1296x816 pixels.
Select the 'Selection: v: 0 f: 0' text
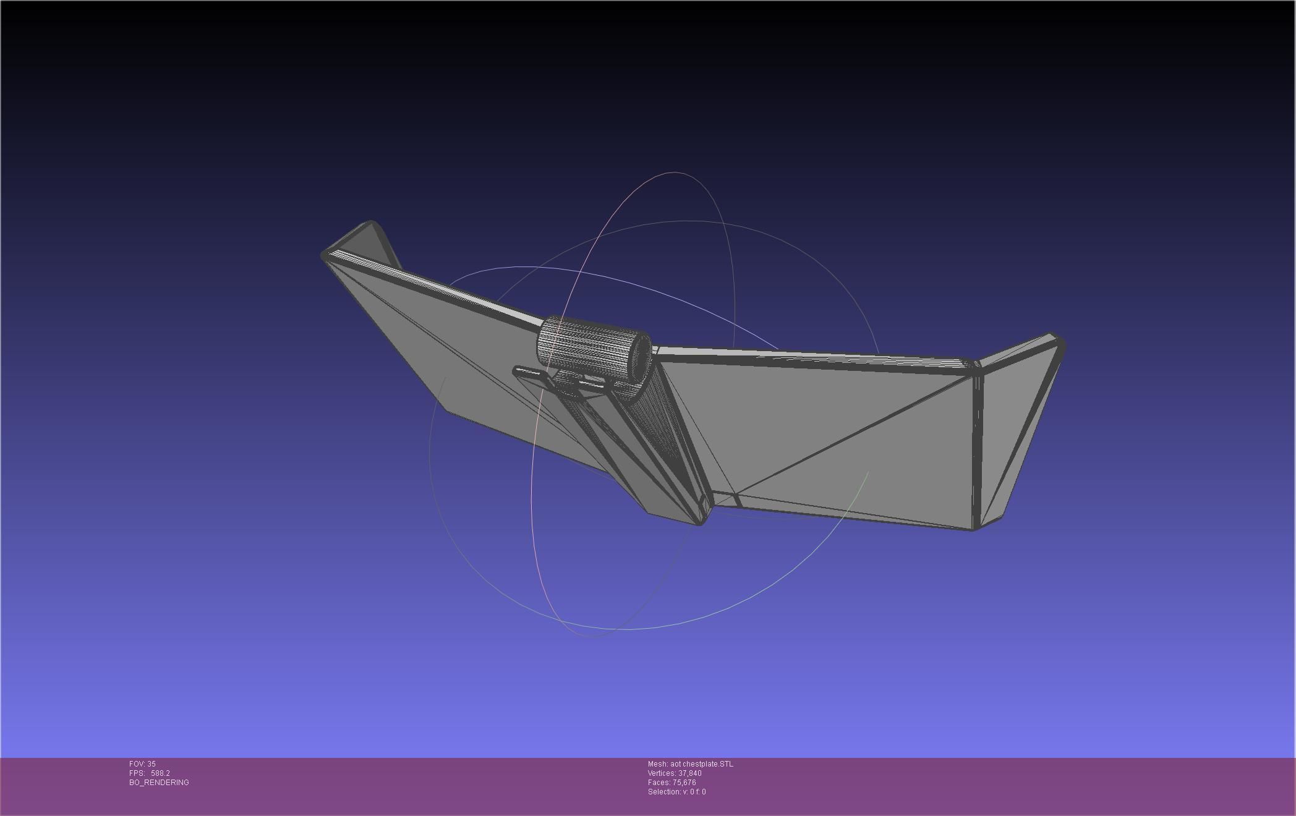click(x=677, y=792)
